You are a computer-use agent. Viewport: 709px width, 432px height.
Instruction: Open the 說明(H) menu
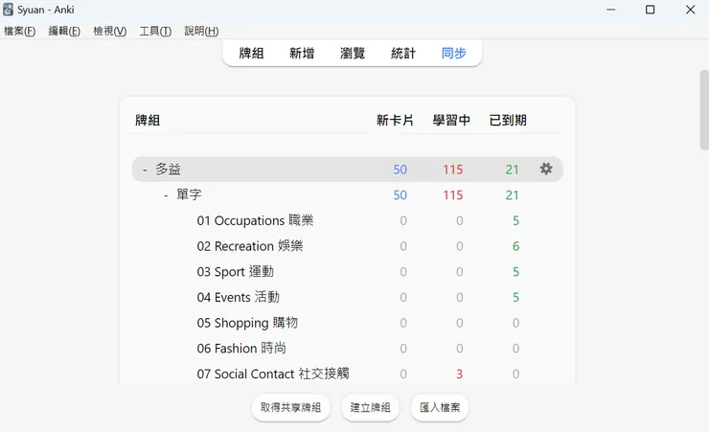point(201,31)
